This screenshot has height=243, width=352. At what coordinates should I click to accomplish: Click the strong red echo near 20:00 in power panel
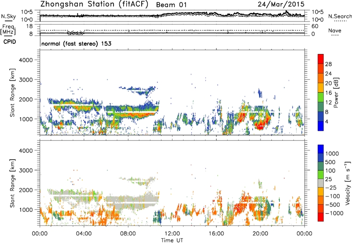(x=260, y=125)
